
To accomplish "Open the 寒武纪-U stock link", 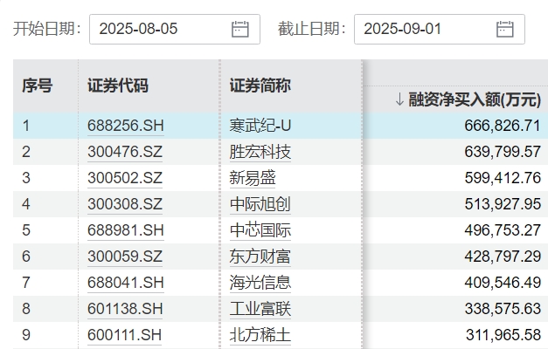I will pos(260,126).
